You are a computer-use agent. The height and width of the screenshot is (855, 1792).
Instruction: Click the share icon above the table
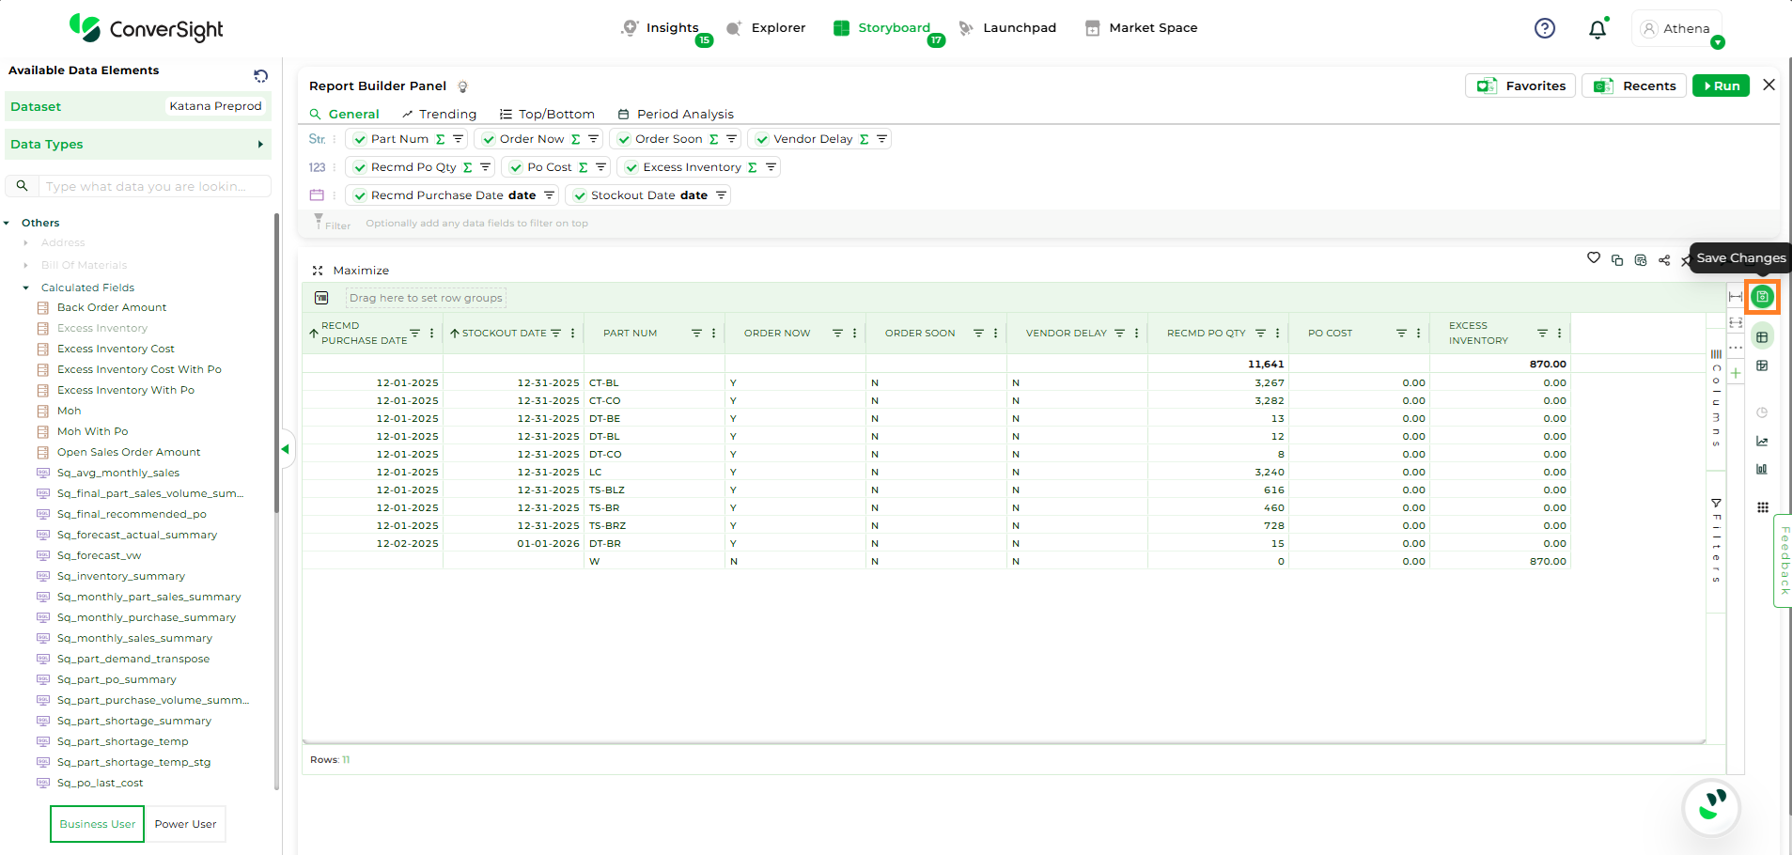[1664, 260]
